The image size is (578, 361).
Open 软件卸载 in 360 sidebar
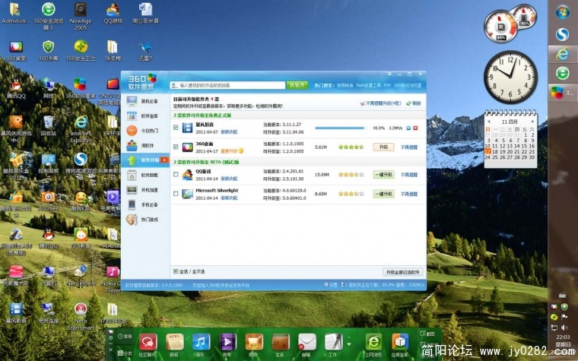point(145,175)
